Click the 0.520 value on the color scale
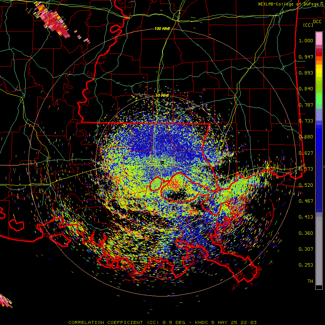 point(306,185)
